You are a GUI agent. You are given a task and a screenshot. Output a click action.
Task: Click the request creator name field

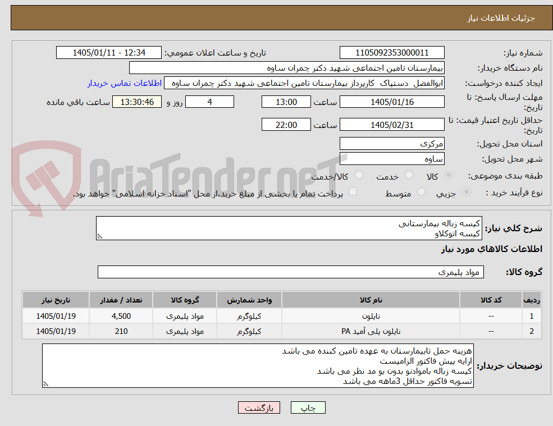pos(304,83)
